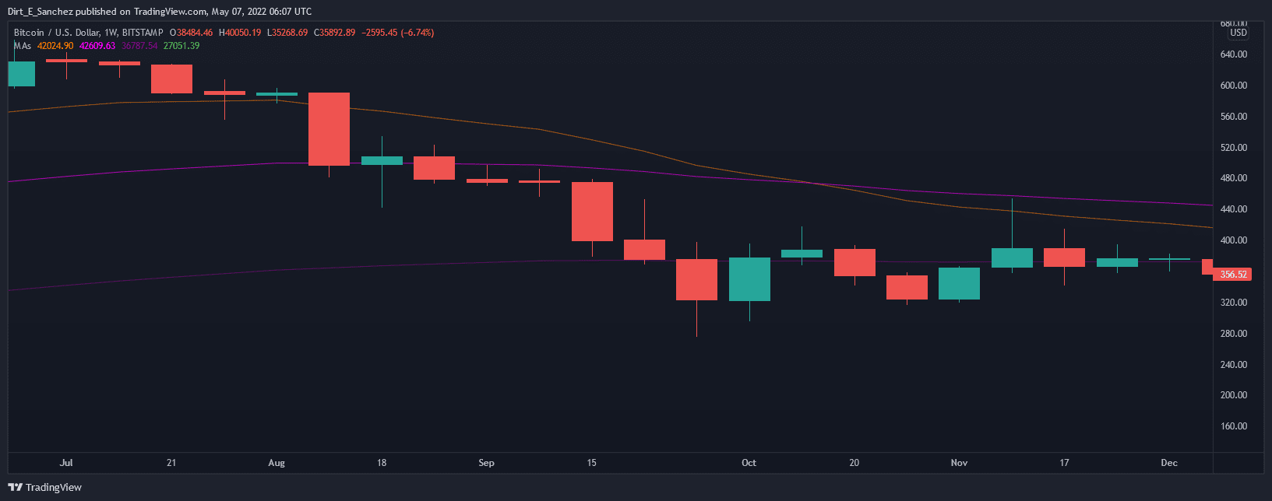Select the MAs indicator label

coord(23,46)
